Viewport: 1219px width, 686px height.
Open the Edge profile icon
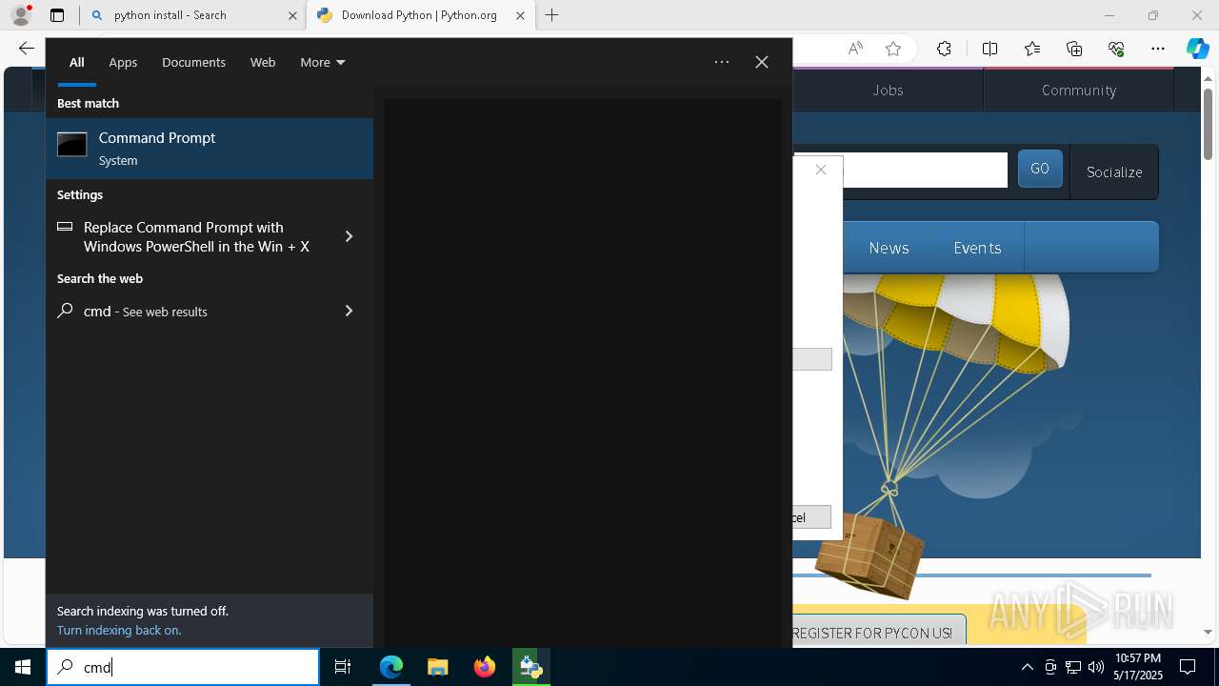21,15
